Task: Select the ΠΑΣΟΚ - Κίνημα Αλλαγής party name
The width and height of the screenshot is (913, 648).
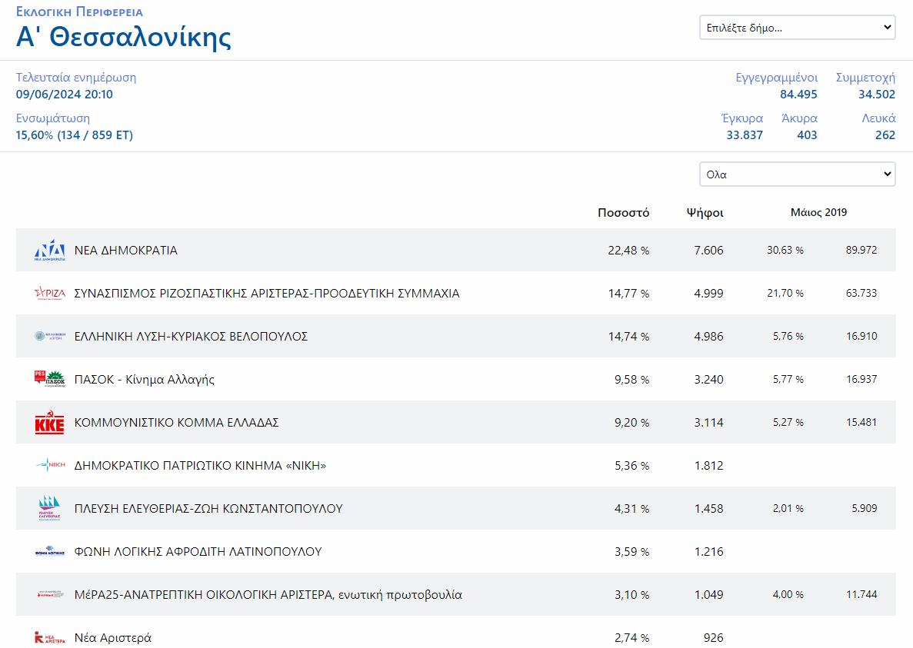Action: pyautogui.click(x=145, y=380)
